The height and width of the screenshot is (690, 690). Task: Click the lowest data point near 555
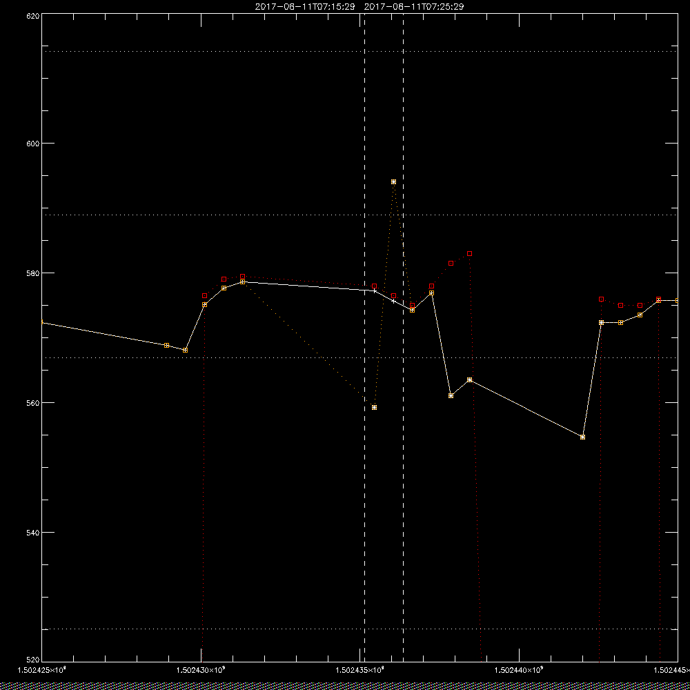click(582, 437)
